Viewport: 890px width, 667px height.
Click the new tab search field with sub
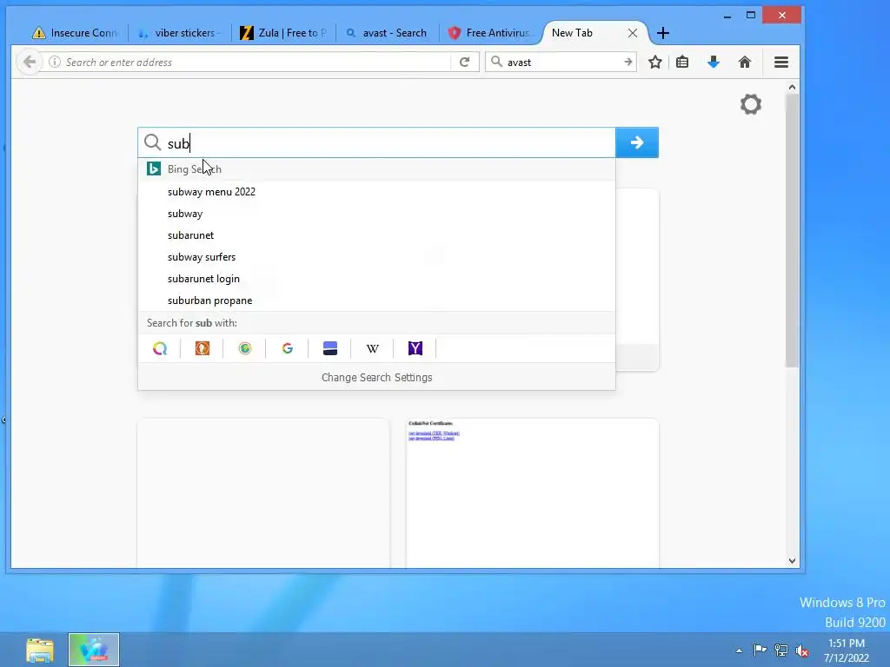376,142
